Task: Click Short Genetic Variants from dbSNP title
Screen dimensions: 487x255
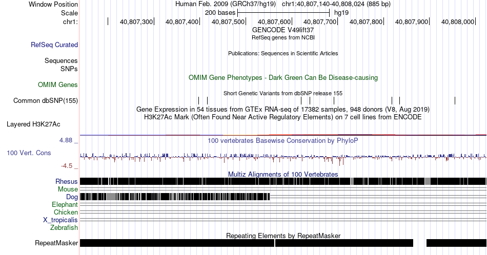Action: pos(283,93)
